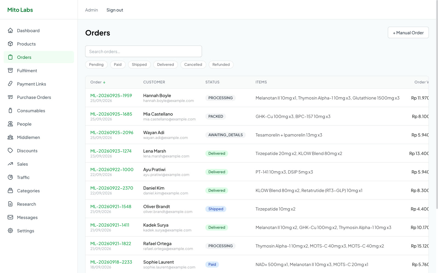438x273 pixels.
Task: Go to Products in sidebar
Action: 39,44
